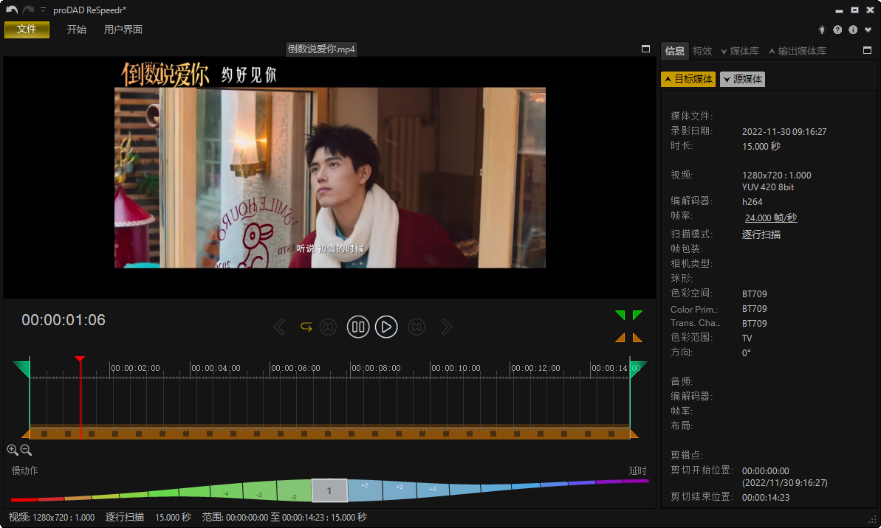Toggle the 源媒体 source media button
Screen dimensions: 881x528
tap(743, 79)
